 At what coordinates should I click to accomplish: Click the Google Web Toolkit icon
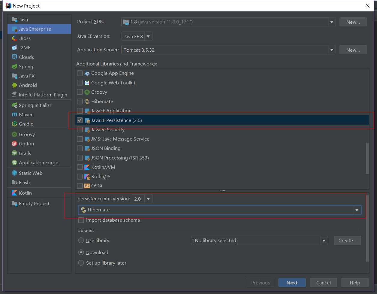click(x=87, y=83)
